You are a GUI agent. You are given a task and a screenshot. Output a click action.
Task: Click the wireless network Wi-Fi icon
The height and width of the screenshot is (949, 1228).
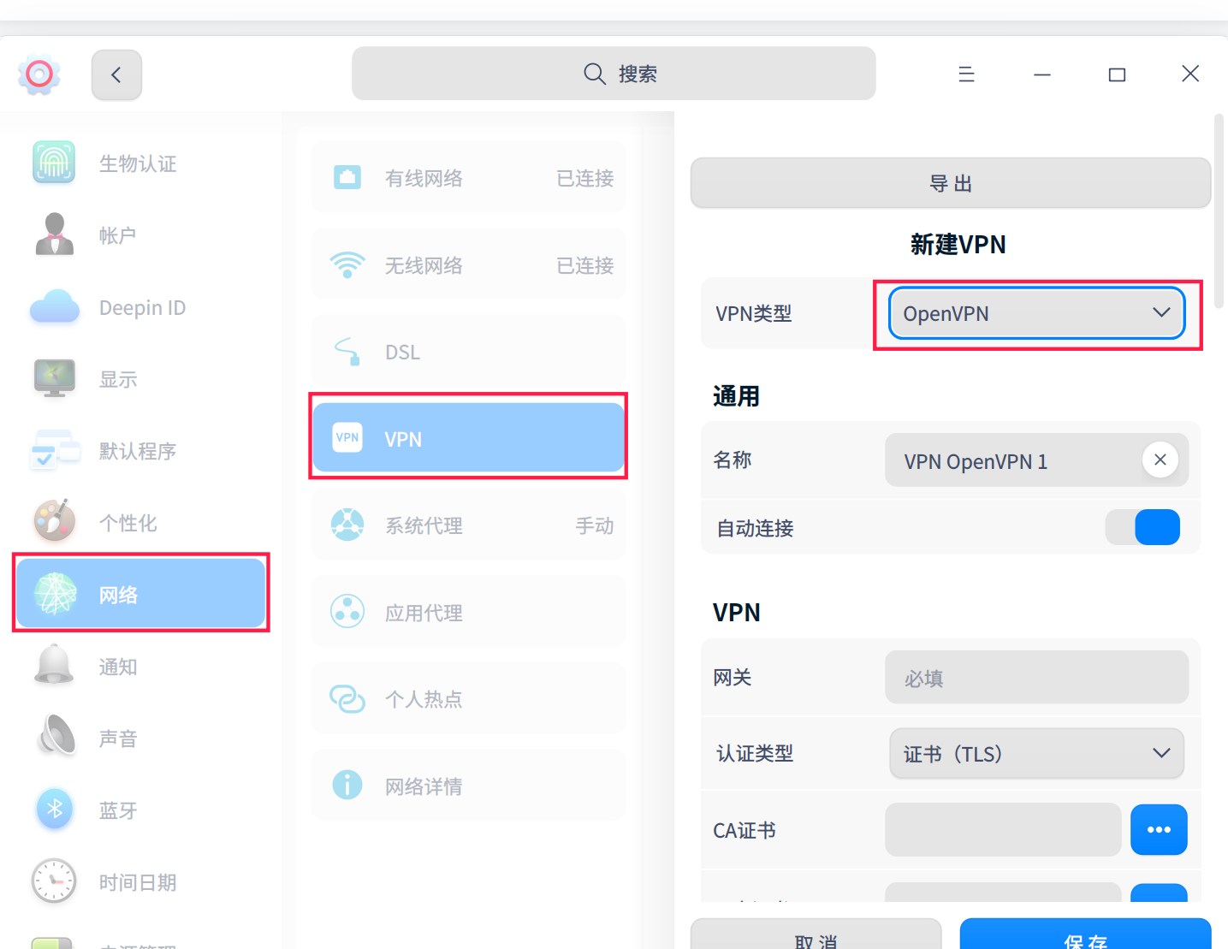coord(347,264)
